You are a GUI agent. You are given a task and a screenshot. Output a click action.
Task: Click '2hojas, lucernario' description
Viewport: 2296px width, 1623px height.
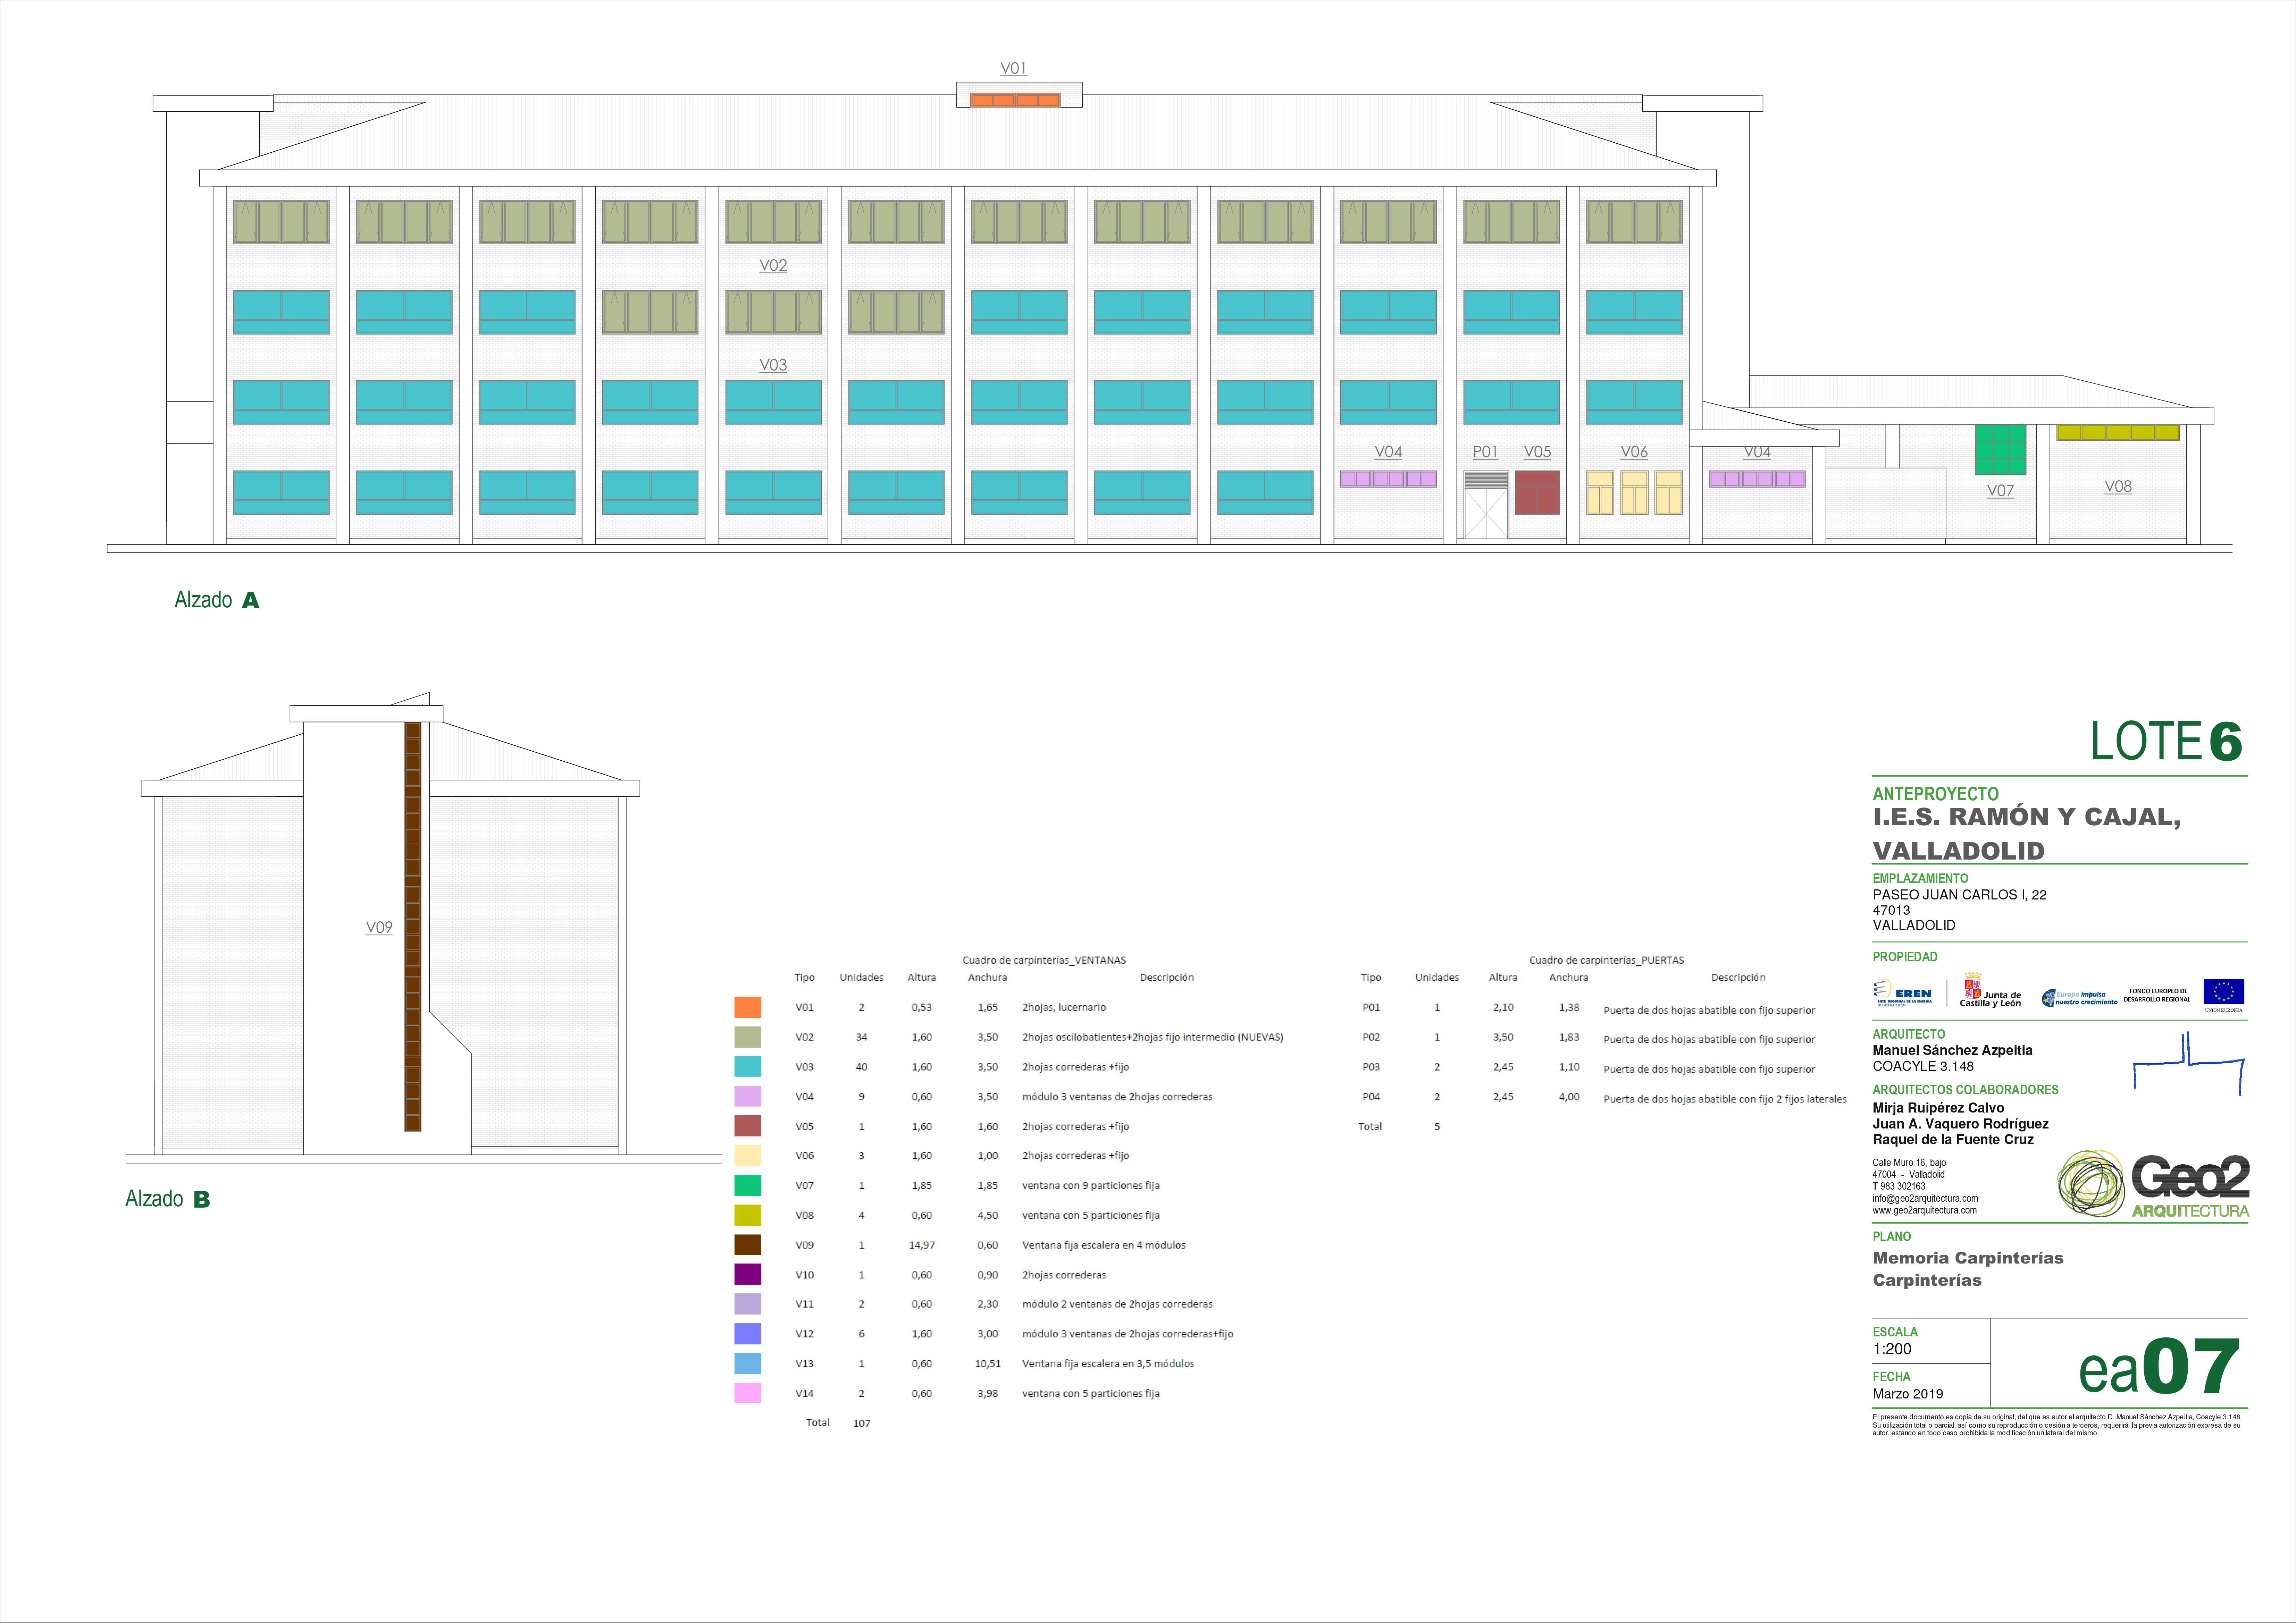[x=1064, y=1007]
